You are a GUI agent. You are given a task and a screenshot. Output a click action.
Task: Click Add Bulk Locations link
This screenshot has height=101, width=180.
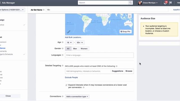pos(73,37)
